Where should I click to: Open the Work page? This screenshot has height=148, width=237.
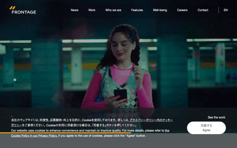coord(92,10)
